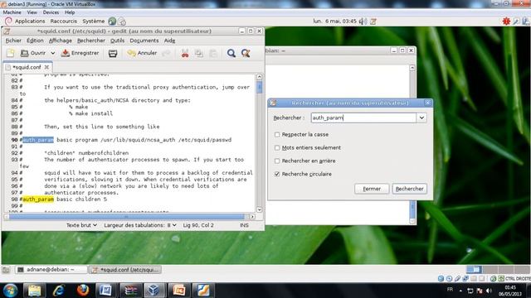Click the Ouvrir open file button
This screenshot has height=298, width=531.
click(33, 53)
